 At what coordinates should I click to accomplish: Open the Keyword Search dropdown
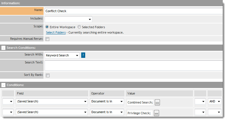[62, 55]
